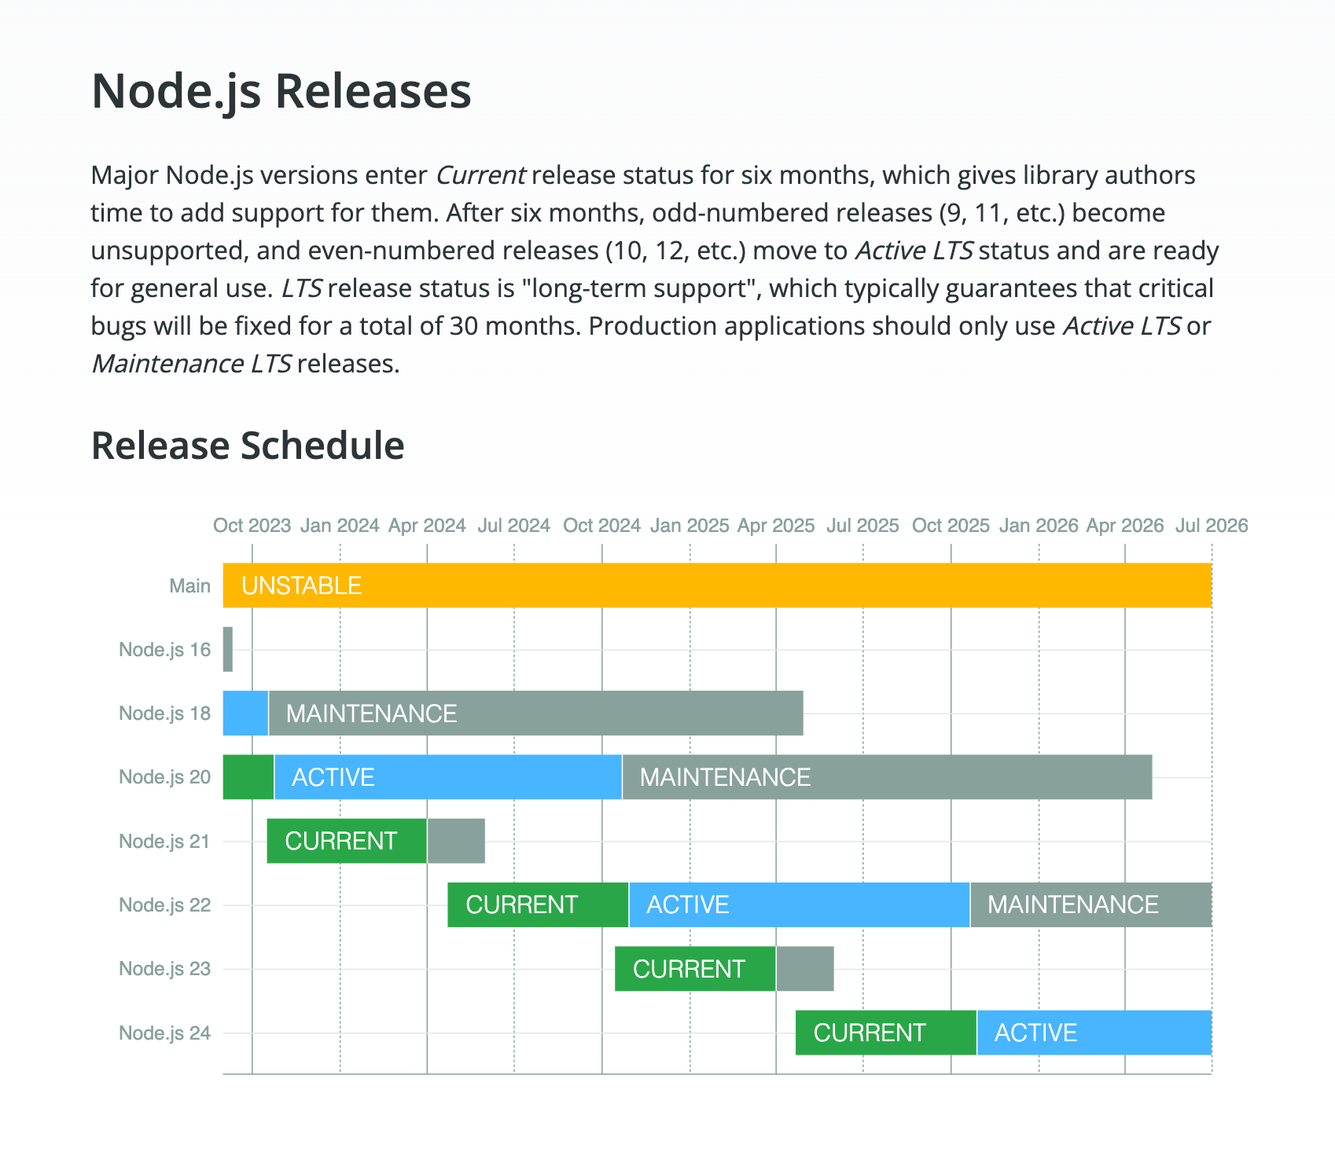Click the Node.js 22 row label
Image resolution: width=1335 pixels, height=1152 pixels.
[165, 905]
